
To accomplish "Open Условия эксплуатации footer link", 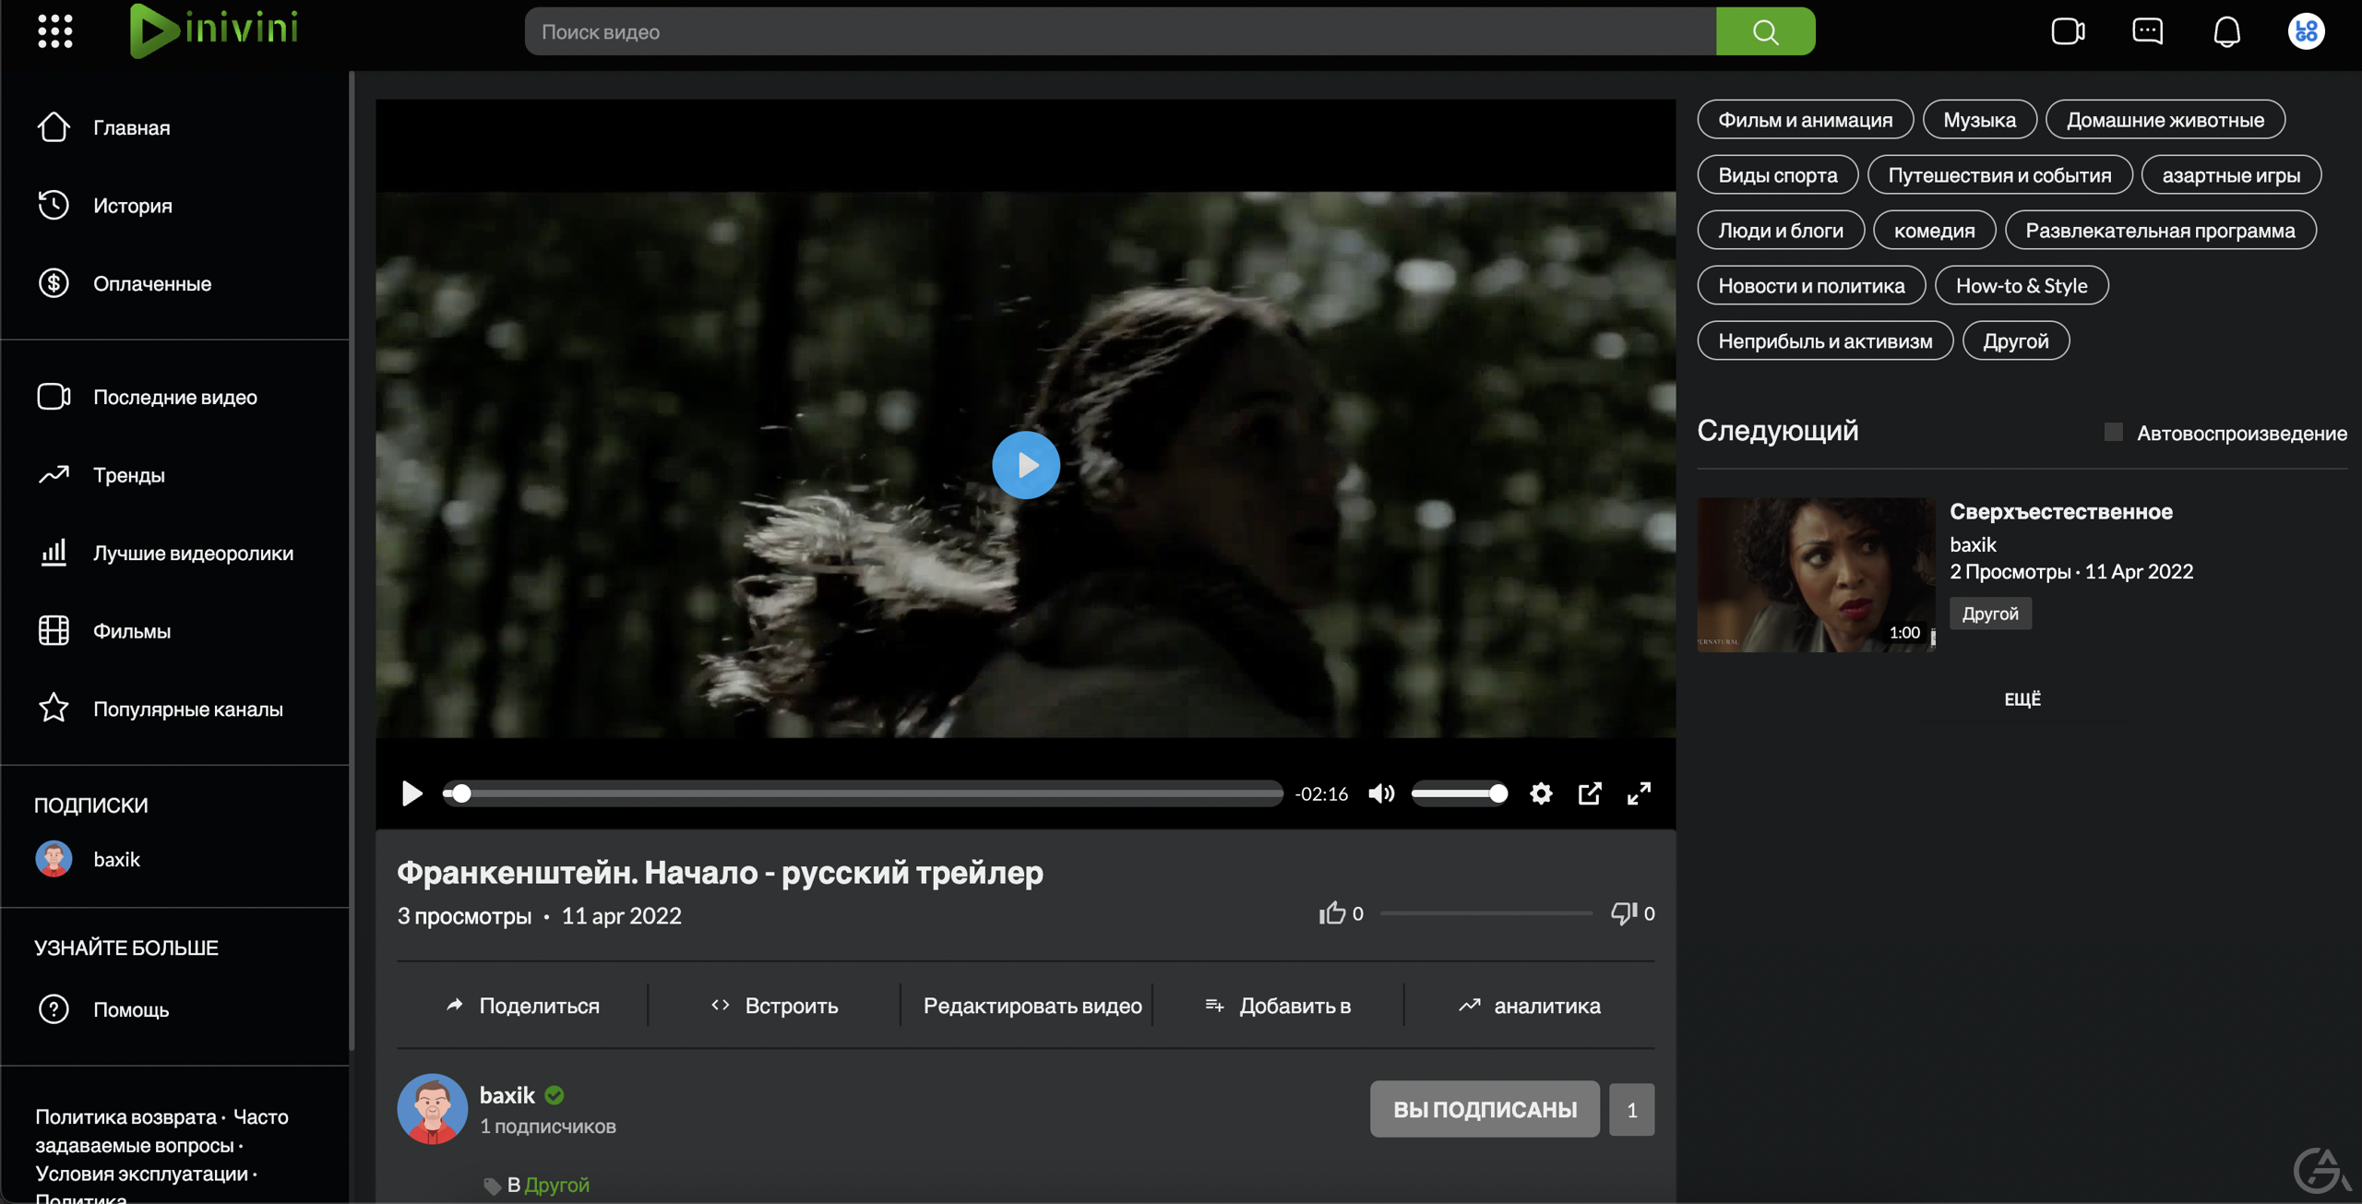I will [x=141, y=1174].
